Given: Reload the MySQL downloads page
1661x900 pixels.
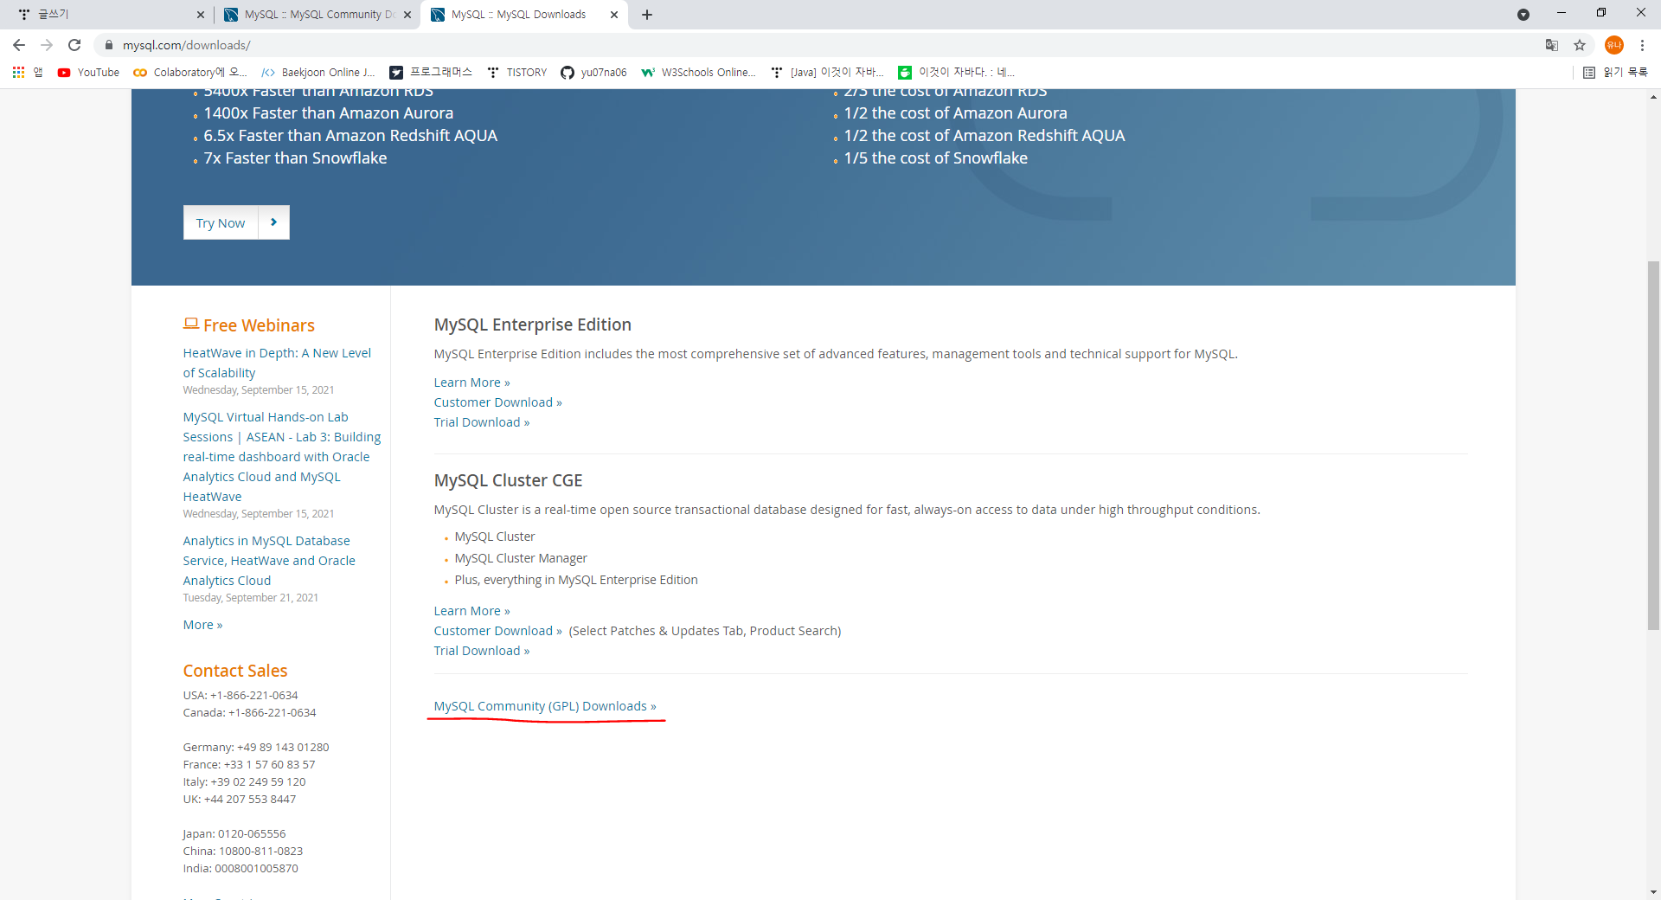Looking at the screenshot, I should (x=74, y=45).
